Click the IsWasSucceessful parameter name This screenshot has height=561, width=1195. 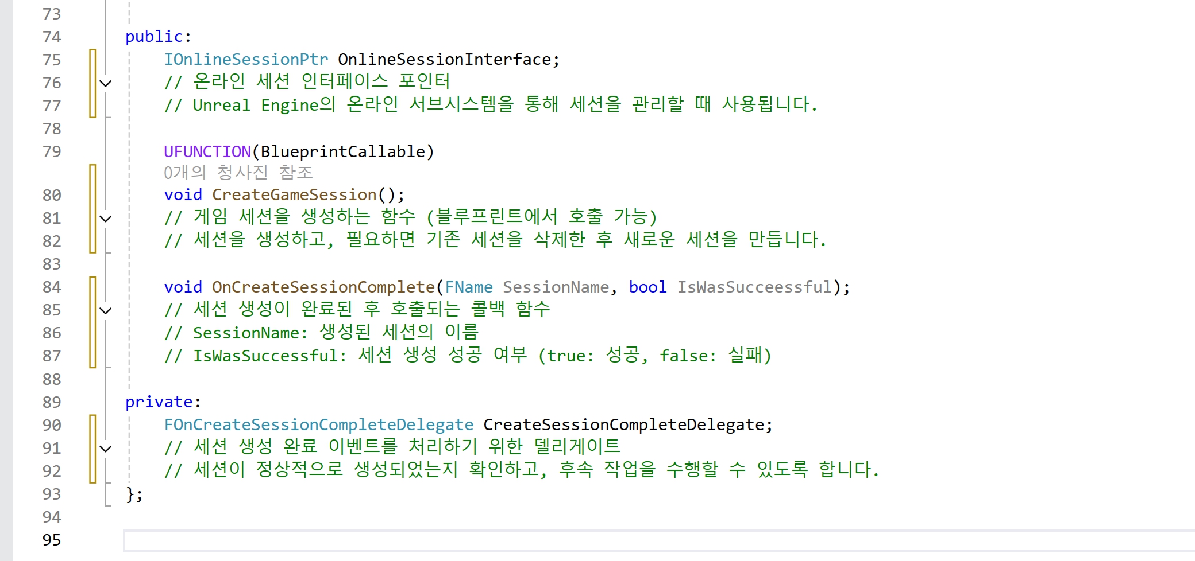754,287
